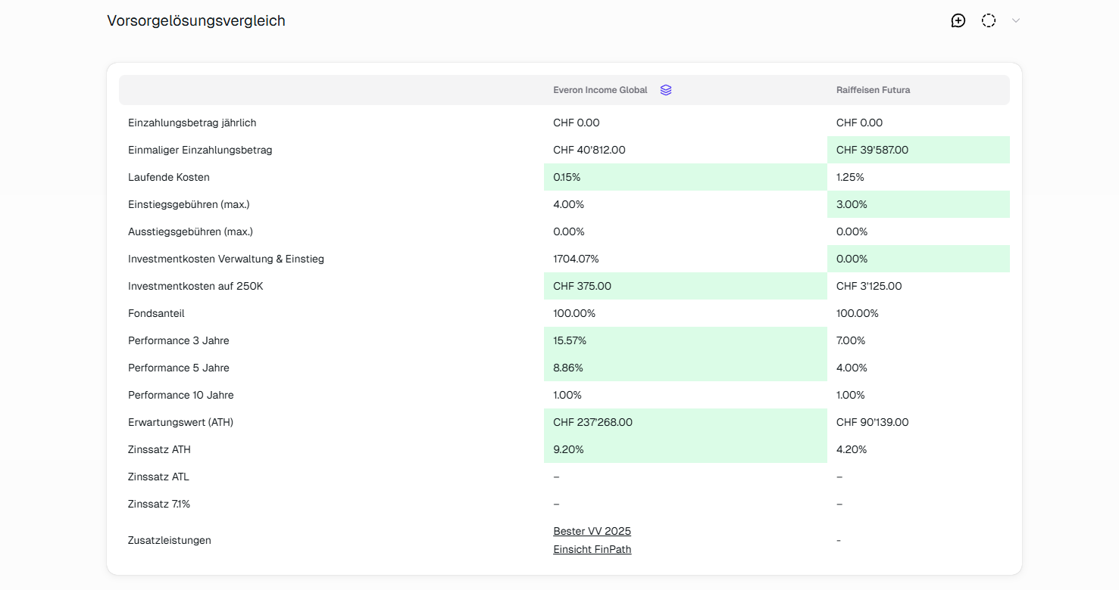1119x590 pixels.
Task: Select the 9.20% Zinssatz ATH cell
Action: [567, 449]
